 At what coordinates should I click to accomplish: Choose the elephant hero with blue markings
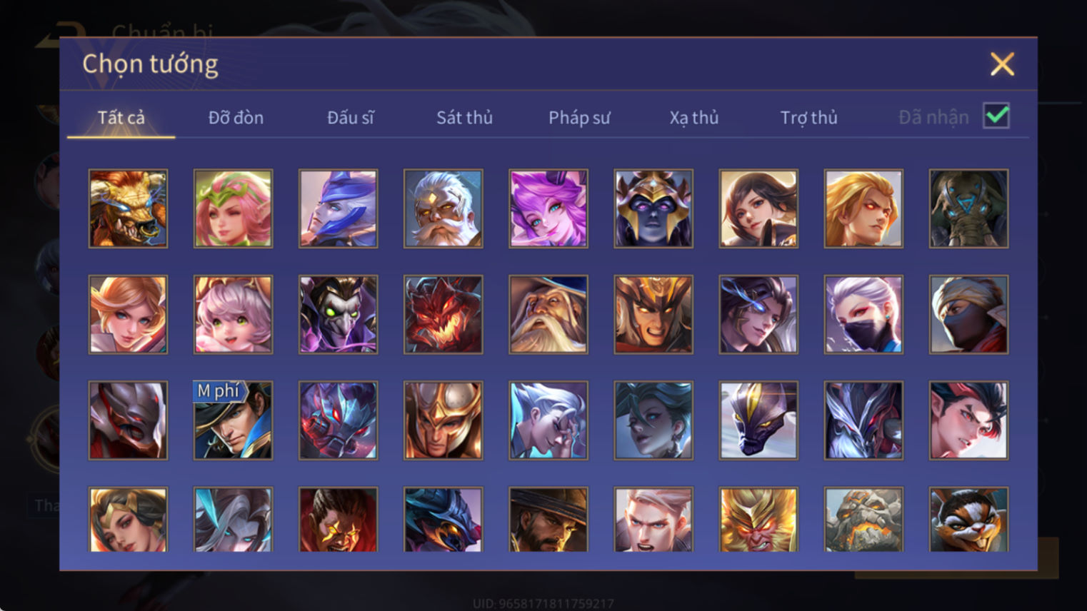tap(968, 208)
